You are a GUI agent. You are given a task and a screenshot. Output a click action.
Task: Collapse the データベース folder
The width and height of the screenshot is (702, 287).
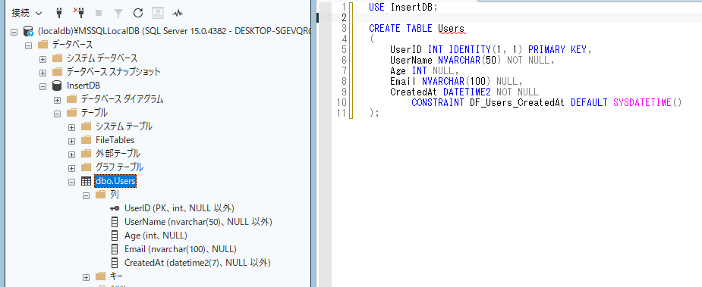28,45
